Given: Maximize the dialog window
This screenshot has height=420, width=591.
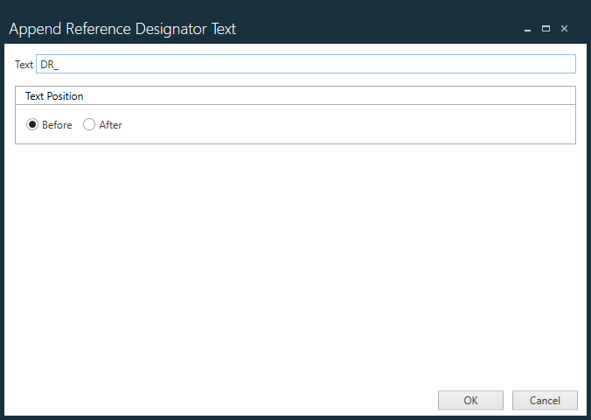Looking at the screenshot, I should click(546, 29).
